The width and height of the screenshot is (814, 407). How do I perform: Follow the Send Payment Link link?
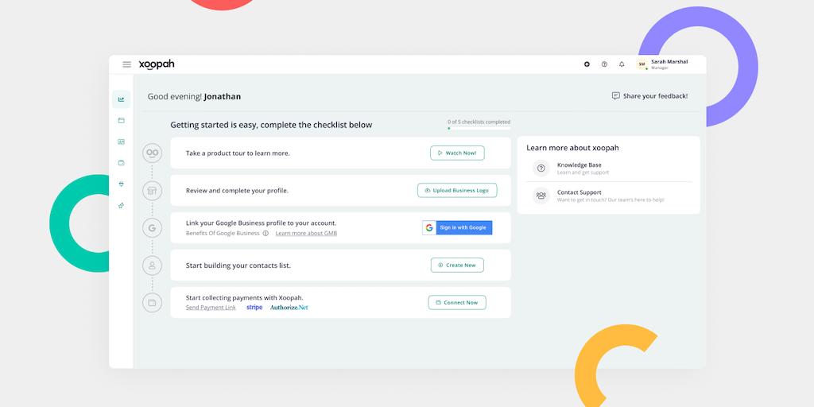(x=211, y=308)
